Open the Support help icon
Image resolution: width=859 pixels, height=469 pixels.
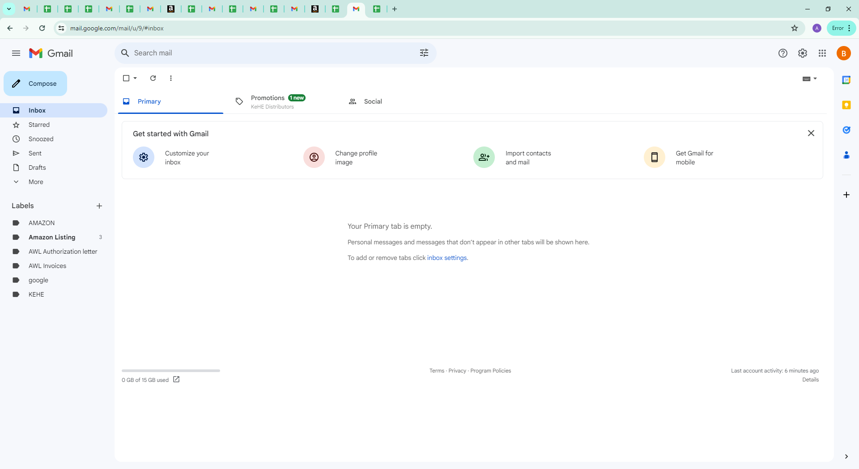click(x=783, y=53)
